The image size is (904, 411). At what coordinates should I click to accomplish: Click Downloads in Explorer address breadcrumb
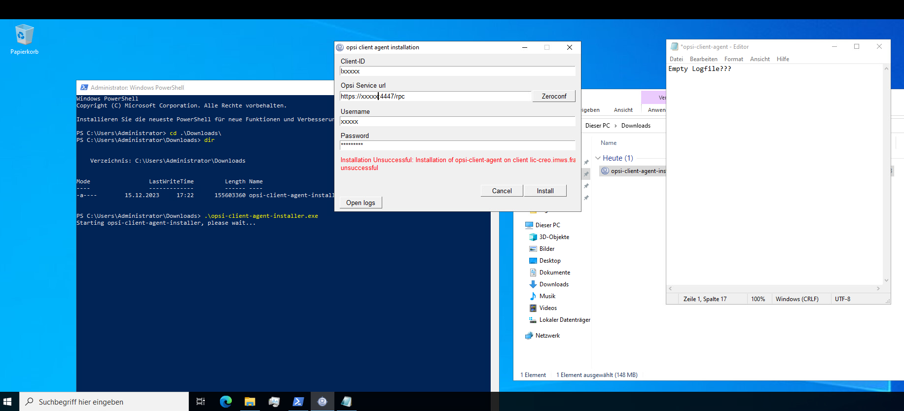click(x=636, y=126)
